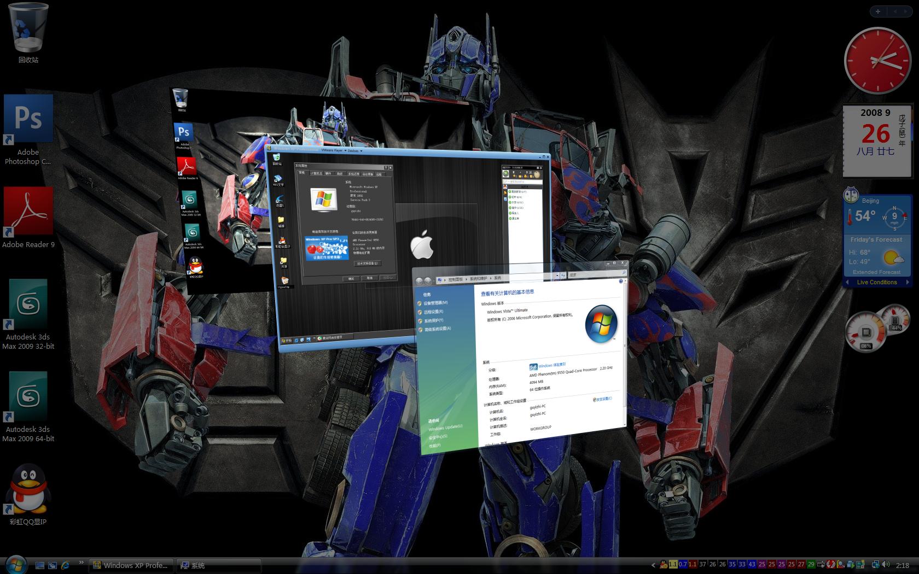
Task: Click the CPU meter gauge gadget
Action: pyautogui.click(x=866, y=331)
